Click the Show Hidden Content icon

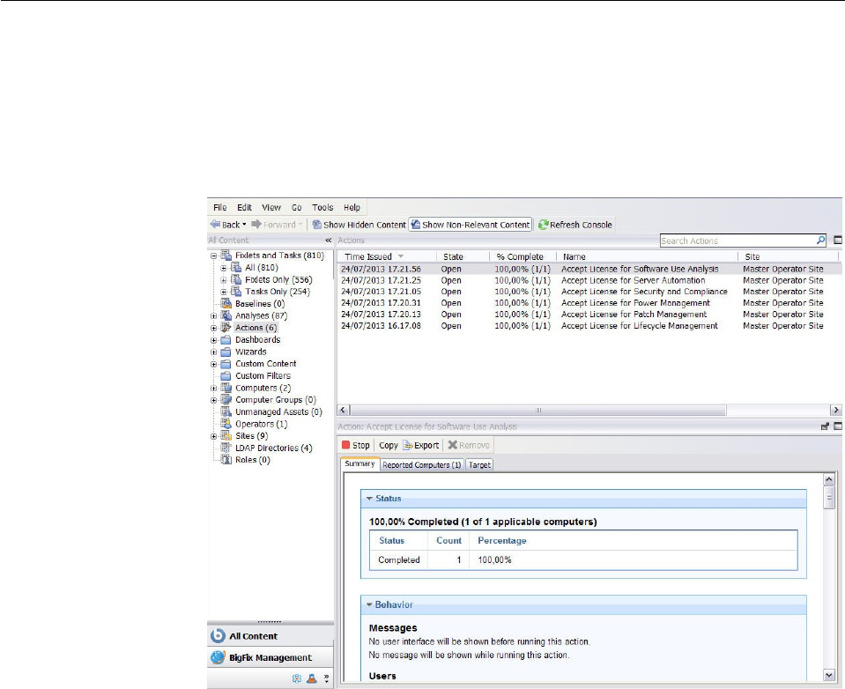coord(317,224)
